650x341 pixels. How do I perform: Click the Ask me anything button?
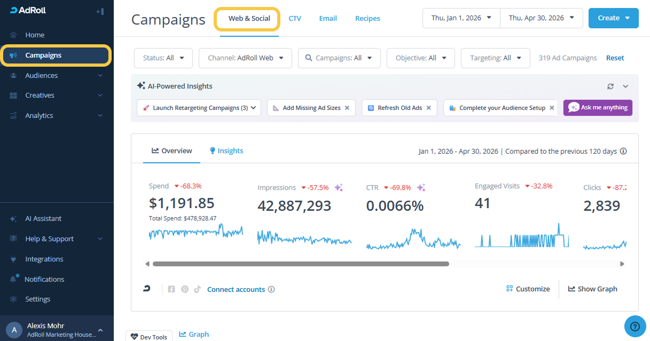(x=598, y=107)
